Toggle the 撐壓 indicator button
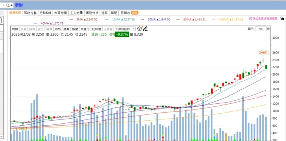 (x=75, y=29)
